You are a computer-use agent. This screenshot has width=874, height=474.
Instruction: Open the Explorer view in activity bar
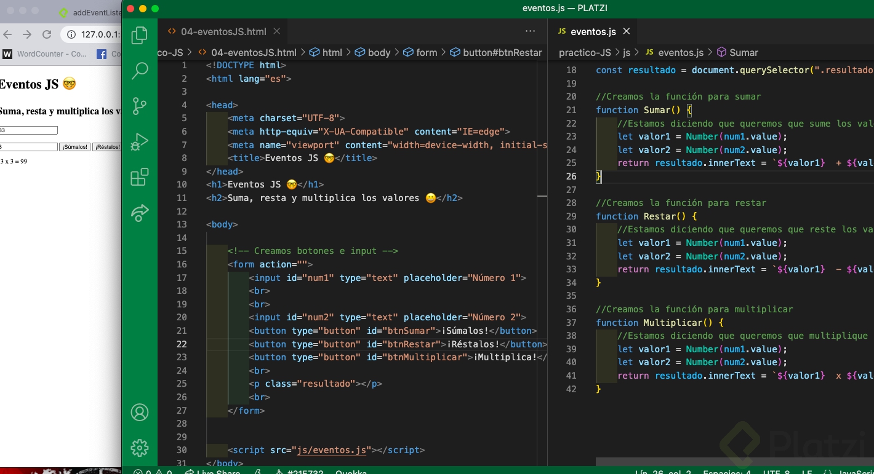pos(140,35)
